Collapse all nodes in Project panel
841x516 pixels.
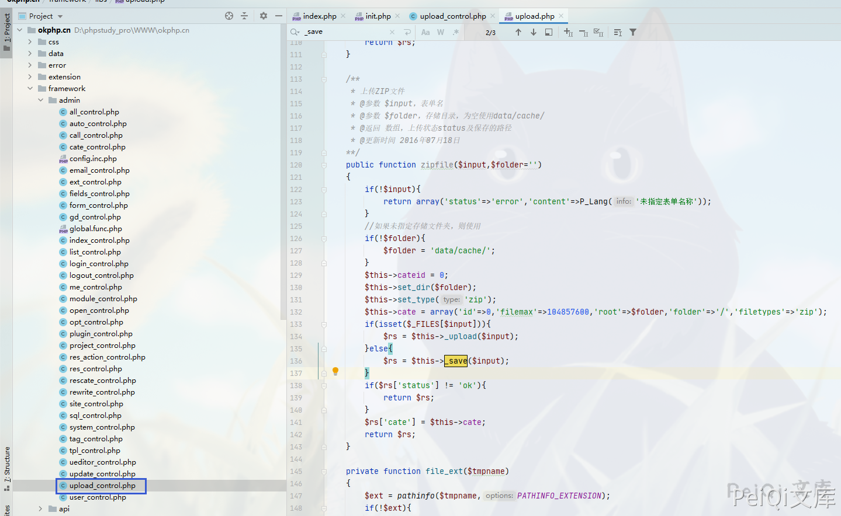pyautogui.click(x=244, y=16)
